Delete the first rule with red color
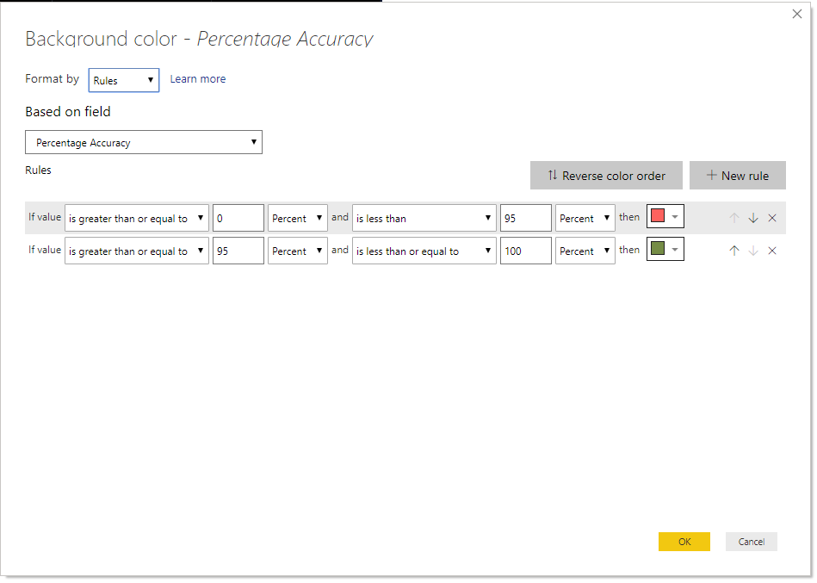Viewport: 817px width, 583px height. [x=772, y=218]
